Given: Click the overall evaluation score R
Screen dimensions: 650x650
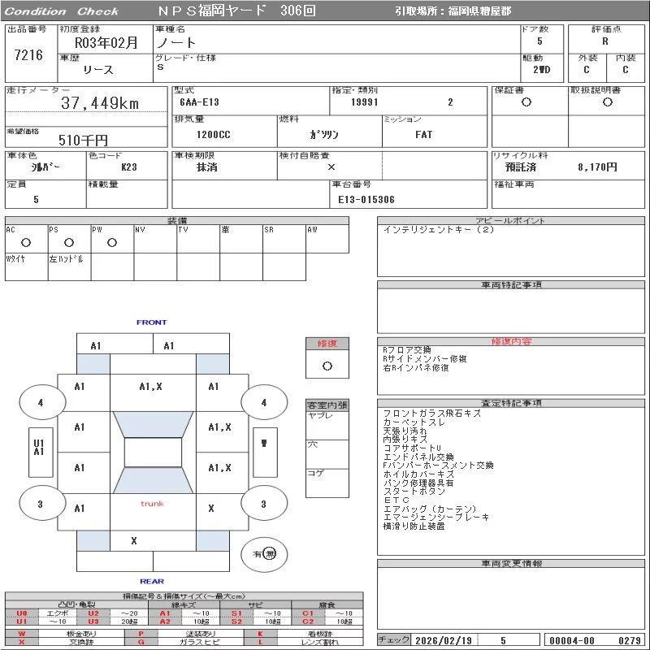Looking at the screenshot, I should click(605, 41).
